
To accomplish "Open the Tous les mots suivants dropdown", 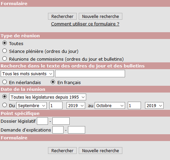I will (27, 74).
